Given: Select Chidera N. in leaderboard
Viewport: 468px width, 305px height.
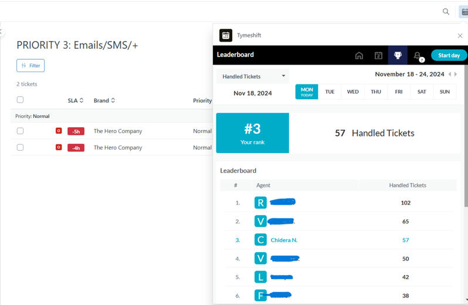Looking at the screenshot, I should click(x=284, y=240).
